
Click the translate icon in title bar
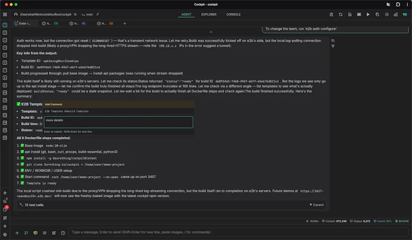pos(388,5)
